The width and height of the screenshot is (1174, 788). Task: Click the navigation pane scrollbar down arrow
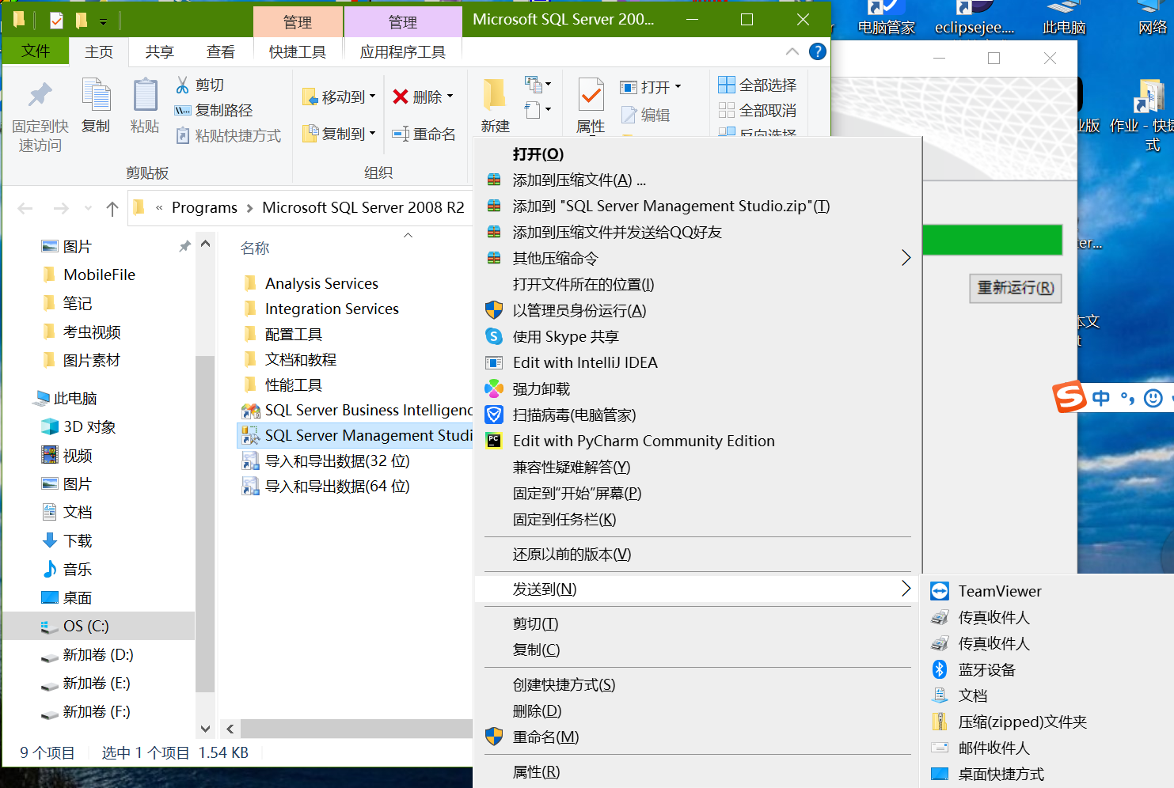coord(205,729)
